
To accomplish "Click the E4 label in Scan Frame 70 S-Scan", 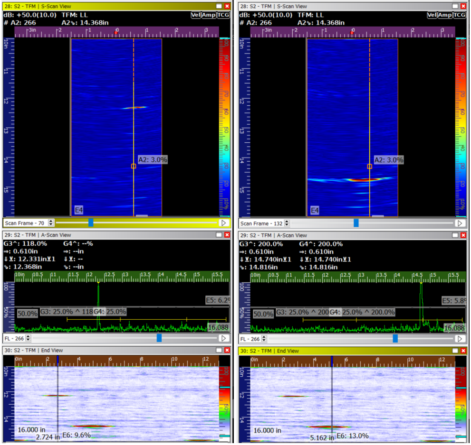I will [x=79, y=210].
